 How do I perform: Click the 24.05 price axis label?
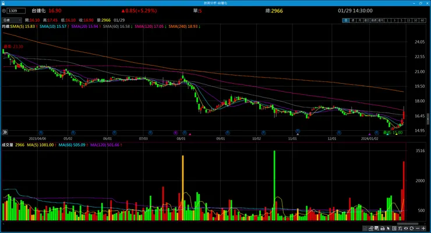(419, 42)
